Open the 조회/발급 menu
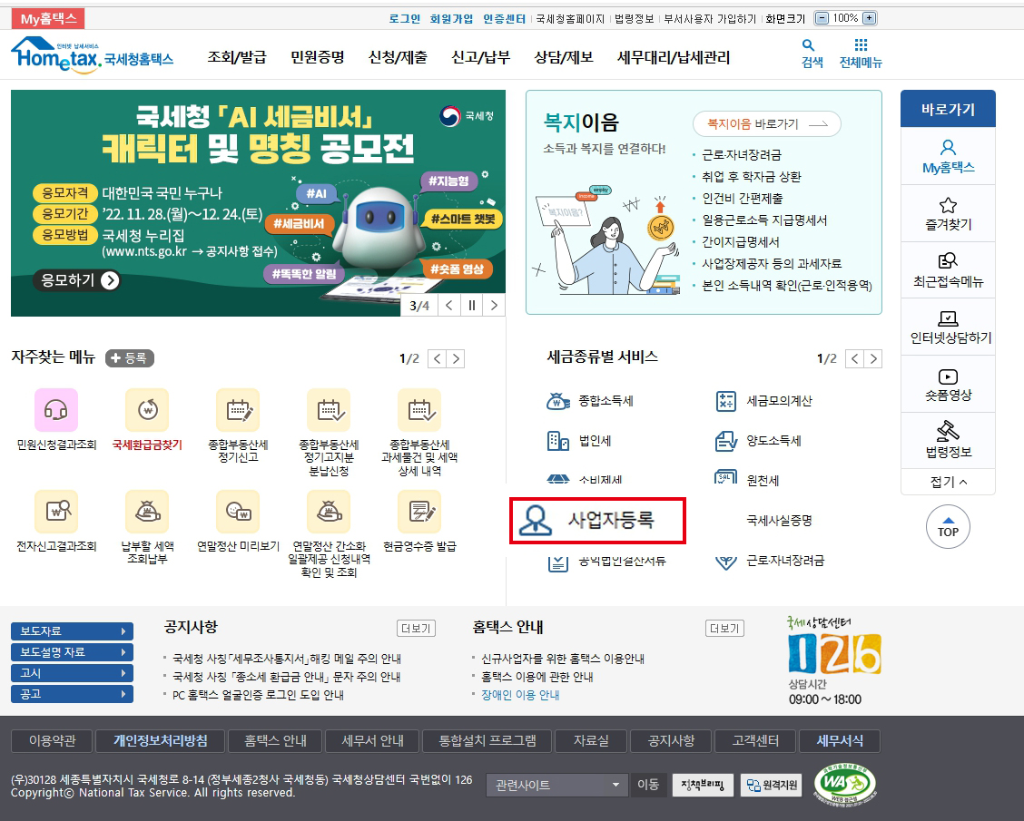Viewport: 1024px width, 821px height. [x=237, y=57]
